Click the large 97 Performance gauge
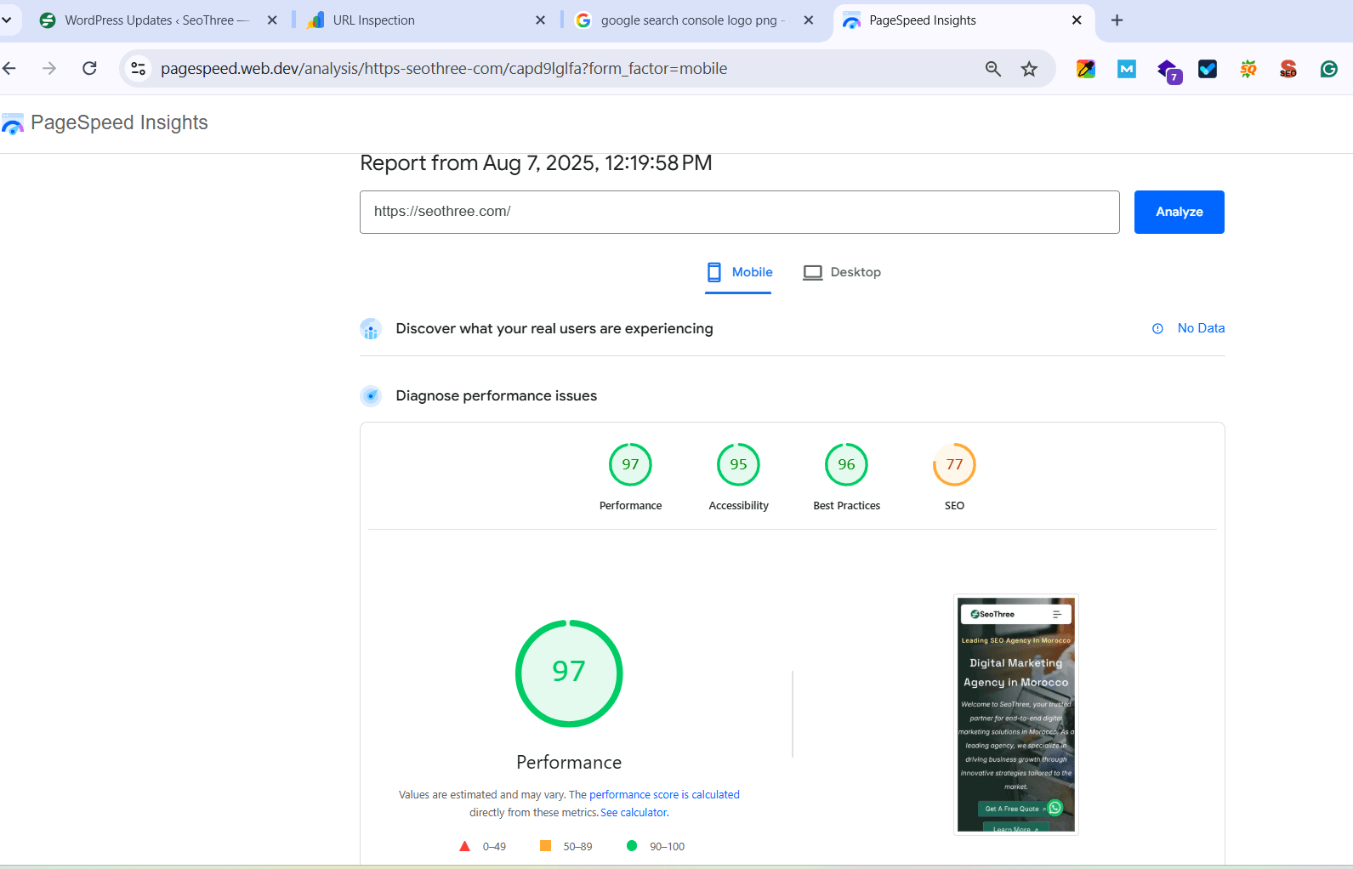The height and width of the screenshot is (869, 1353). coord(569,673)
